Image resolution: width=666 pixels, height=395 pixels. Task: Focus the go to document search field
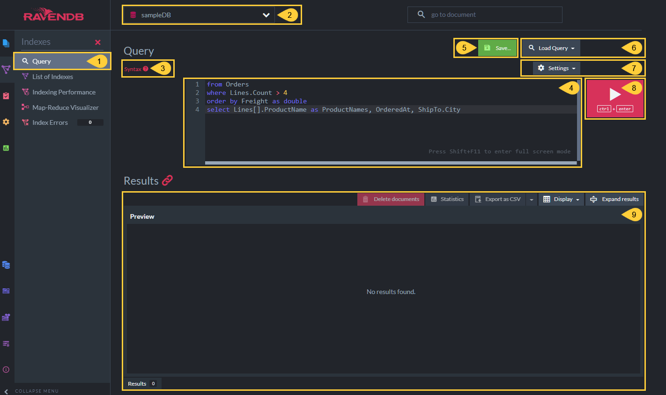pyautogui.click(x=485, y=14)
